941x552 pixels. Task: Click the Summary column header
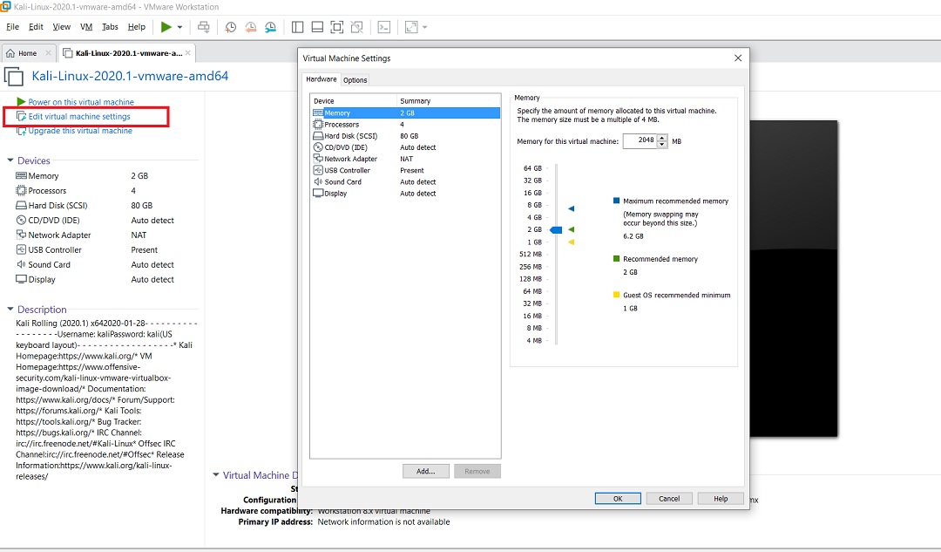(449, 101)
